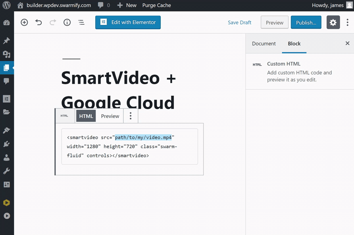This screenshot has height=235, width=354.
Task: Open the Content structure info icon
Action: tap(67, 22)
